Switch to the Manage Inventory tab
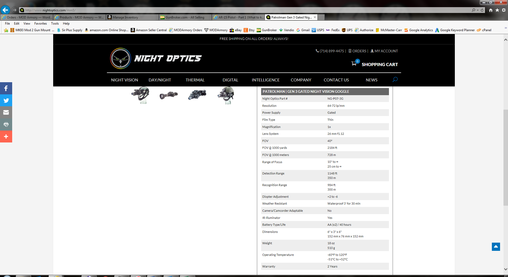Viewport: 508px width, 277px height. [x=132, y=17]
